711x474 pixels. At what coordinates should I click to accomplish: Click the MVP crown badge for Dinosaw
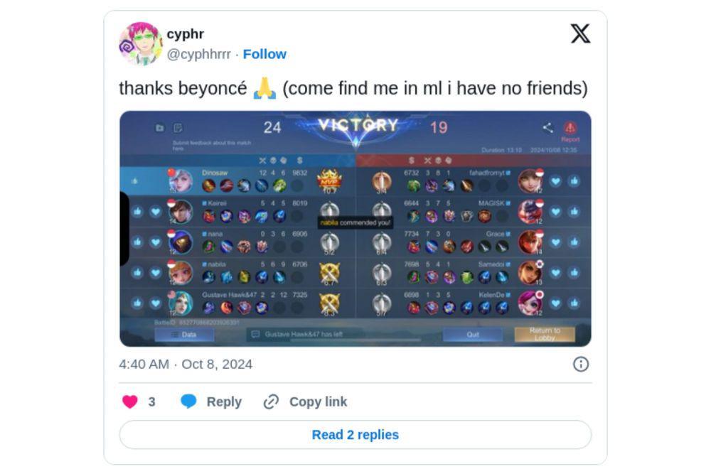click(x=329, y=180)
